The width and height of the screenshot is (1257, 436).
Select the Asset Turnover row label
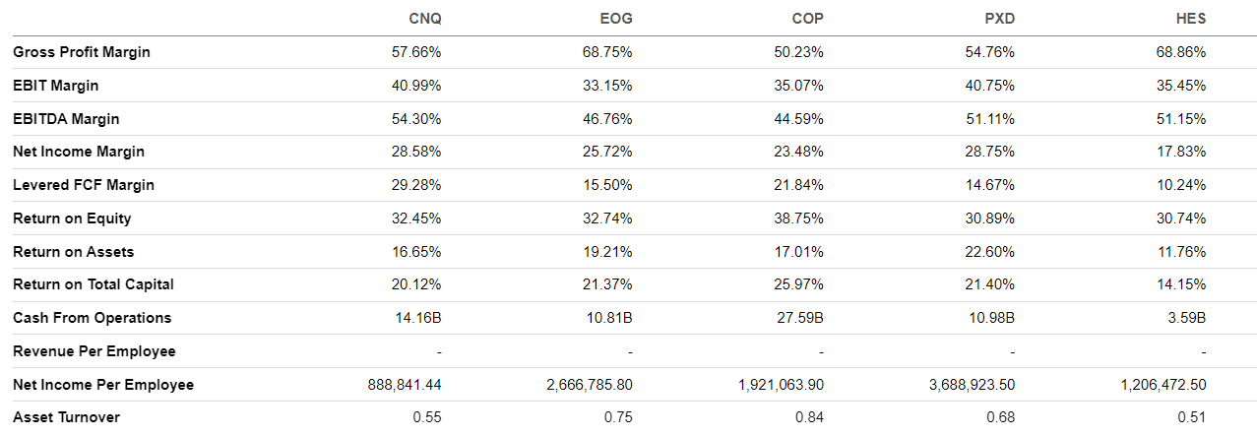point(66,417)
